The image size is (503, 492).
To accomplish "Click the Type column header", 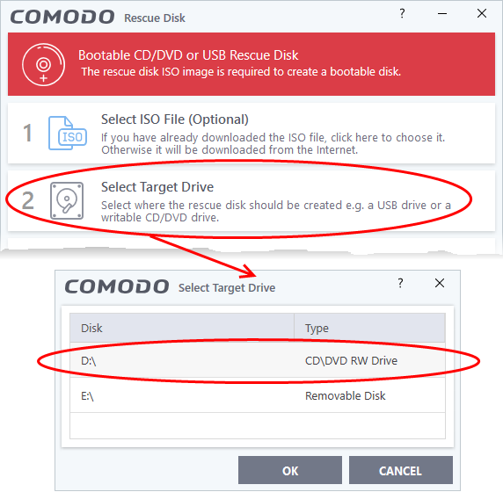I will 369,328.
